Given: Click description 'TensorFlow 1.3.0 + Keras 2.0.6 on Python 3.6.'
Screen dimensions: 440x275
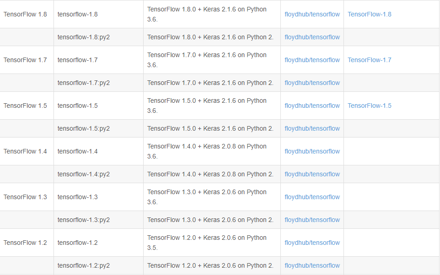Looking at the screenshot, I should 207,197.
